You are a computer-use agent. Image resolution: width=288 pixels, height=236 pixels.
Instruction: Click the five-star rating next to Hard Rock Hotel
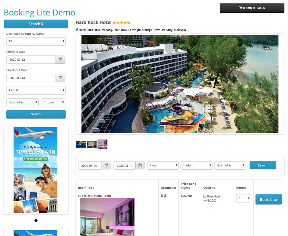click(x=122, y=23)
